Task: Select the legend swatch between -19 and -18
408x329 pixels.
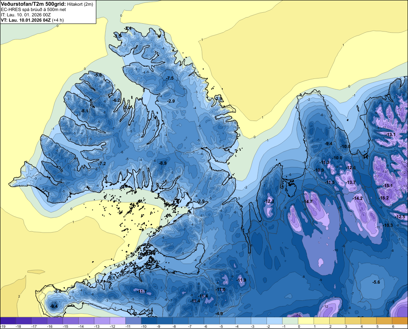Action: point(8,321)
